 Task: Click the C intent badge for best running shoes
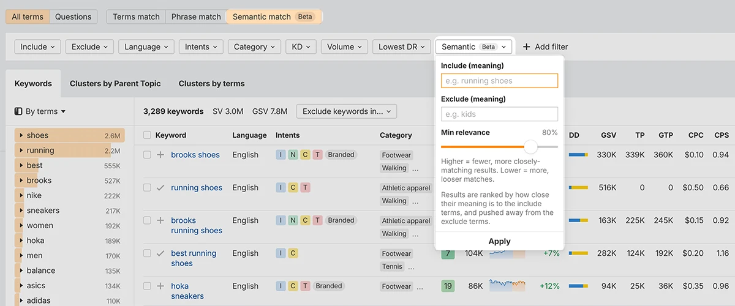293,253
